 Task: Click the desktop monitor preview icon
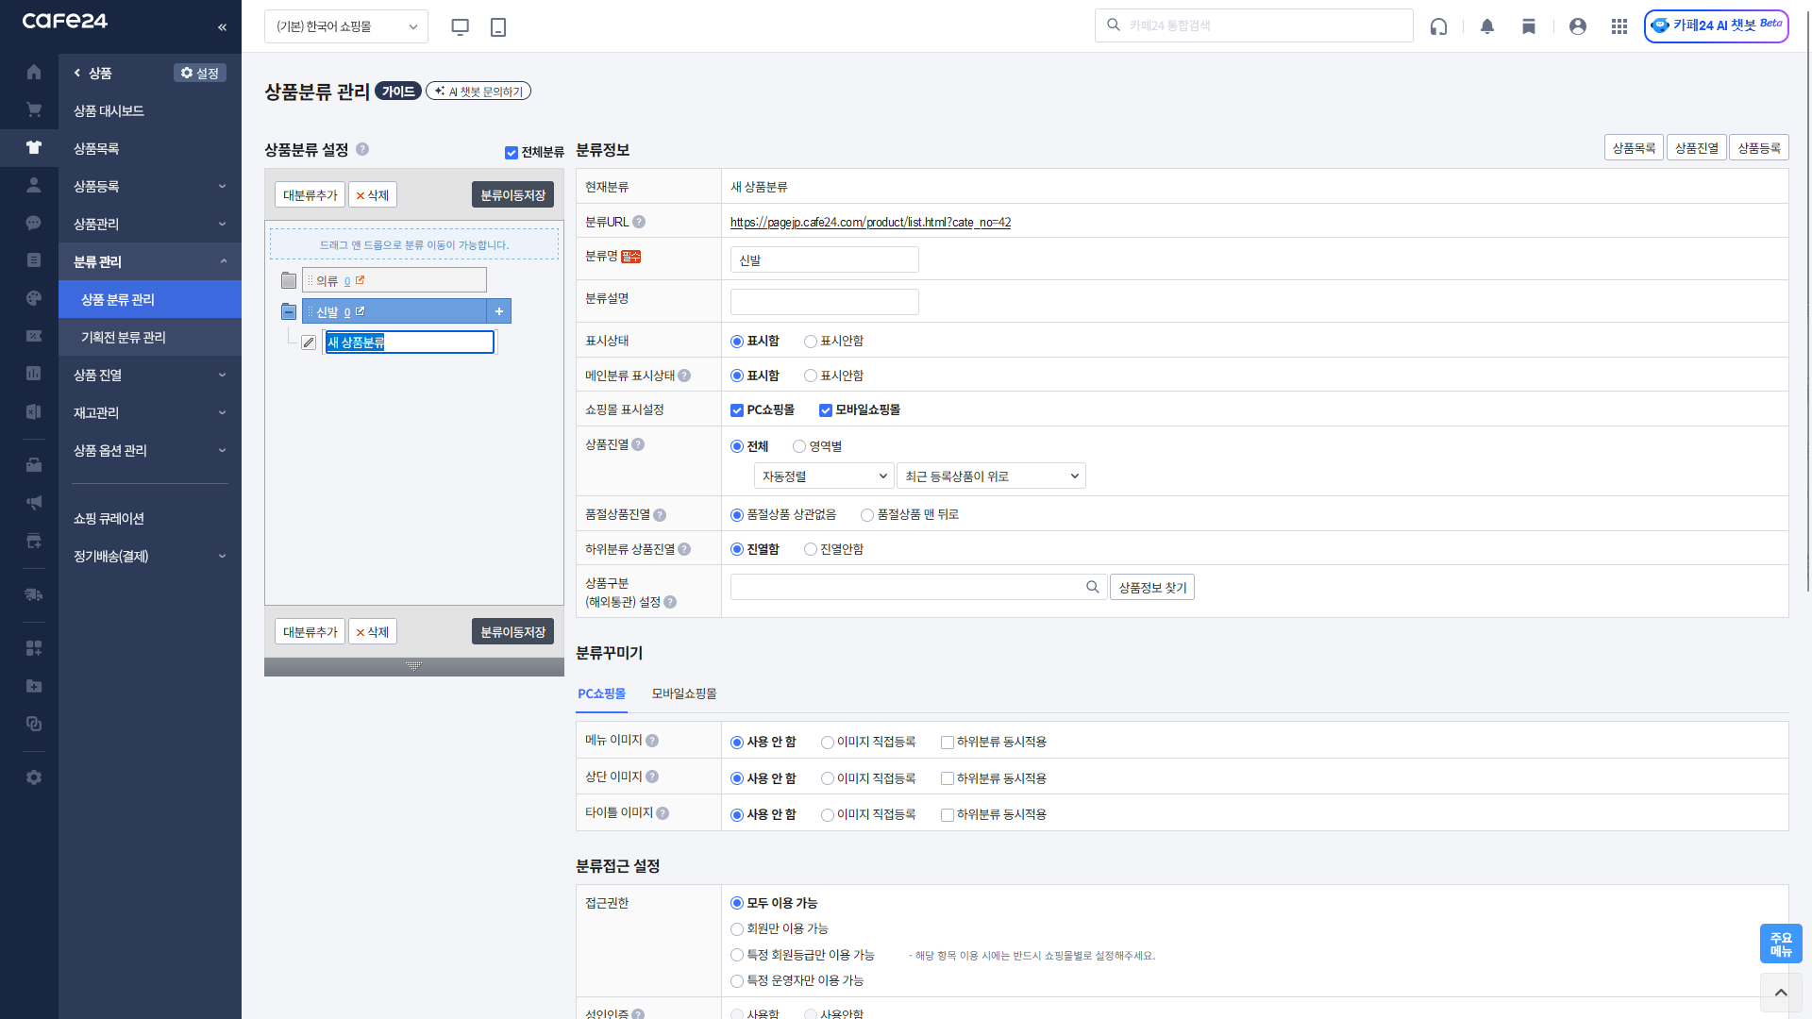click(x=461, y=26)
